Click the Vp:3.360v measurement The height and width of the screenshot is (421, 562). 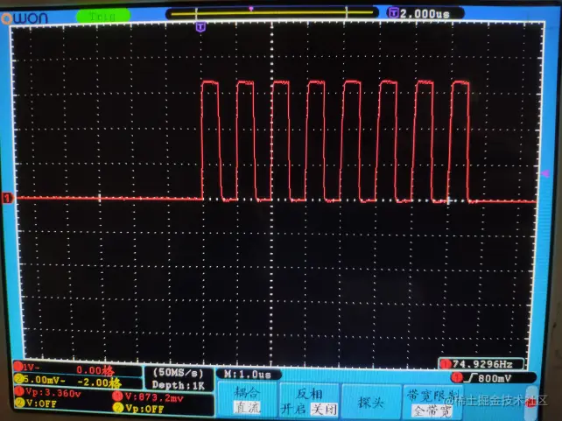pyautogui.click(x=53, y=393)
